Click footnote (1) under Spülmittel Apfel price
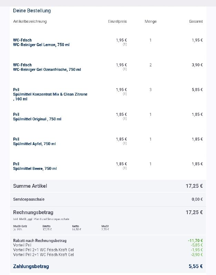The width and height of the screenshot is (216, 275). point(125,143)
